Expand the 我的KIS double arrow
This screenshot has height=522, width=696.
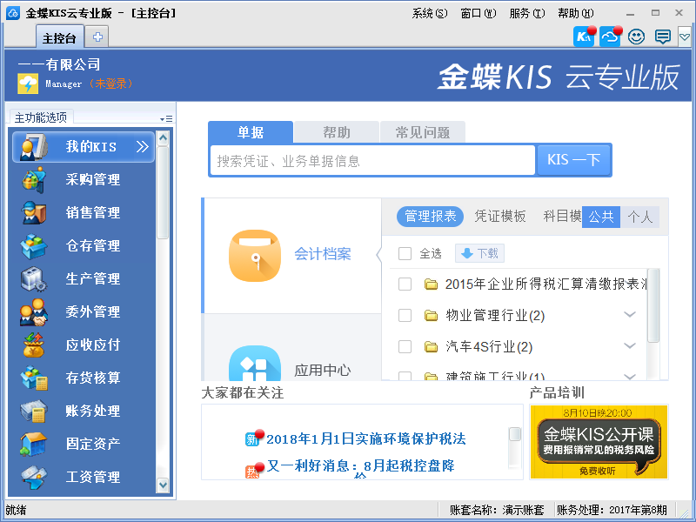coord(142,146)
